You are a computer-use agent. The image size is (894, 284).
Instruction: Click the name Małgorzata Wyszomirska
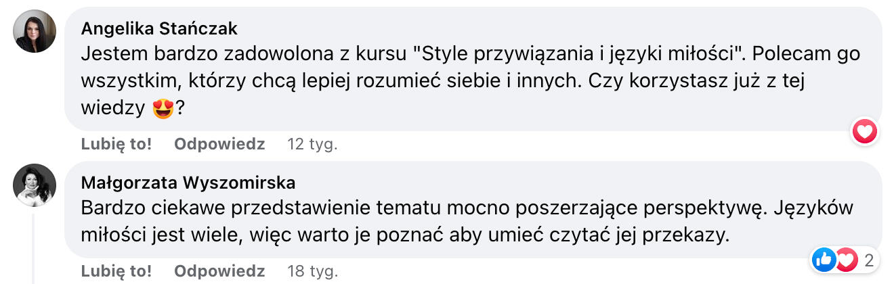click(188, 183)
